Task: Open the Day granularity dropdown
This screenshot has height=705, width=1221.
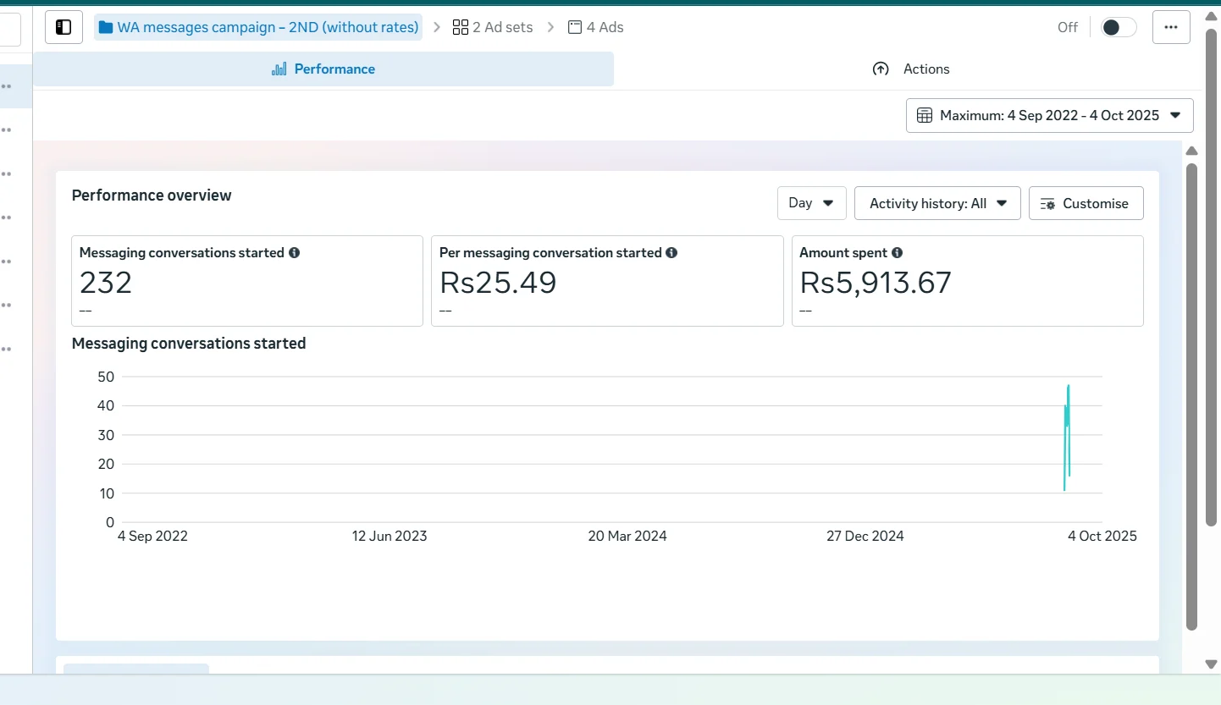Action: [x=811, y=203]
